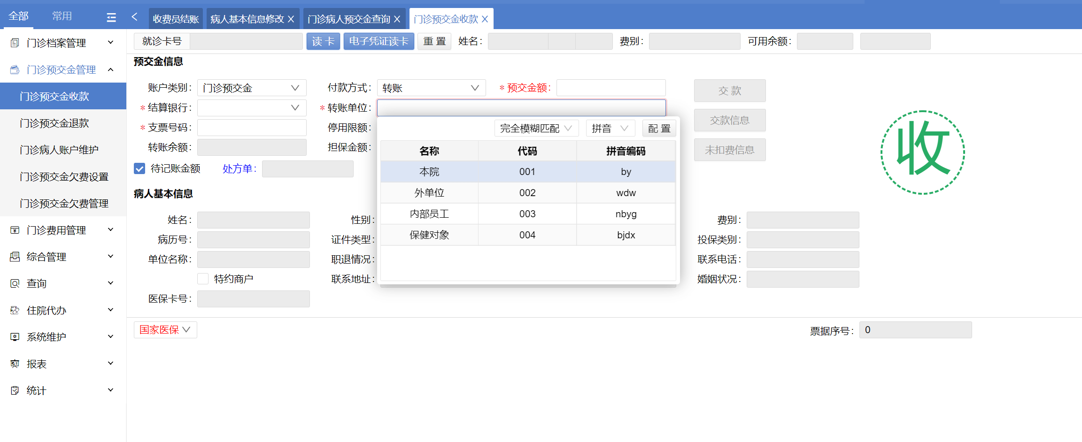This screenshot has height=442, width=1082.
Task: Click the 门诊档案管理 menu icon
Action: tap(15, 43)
